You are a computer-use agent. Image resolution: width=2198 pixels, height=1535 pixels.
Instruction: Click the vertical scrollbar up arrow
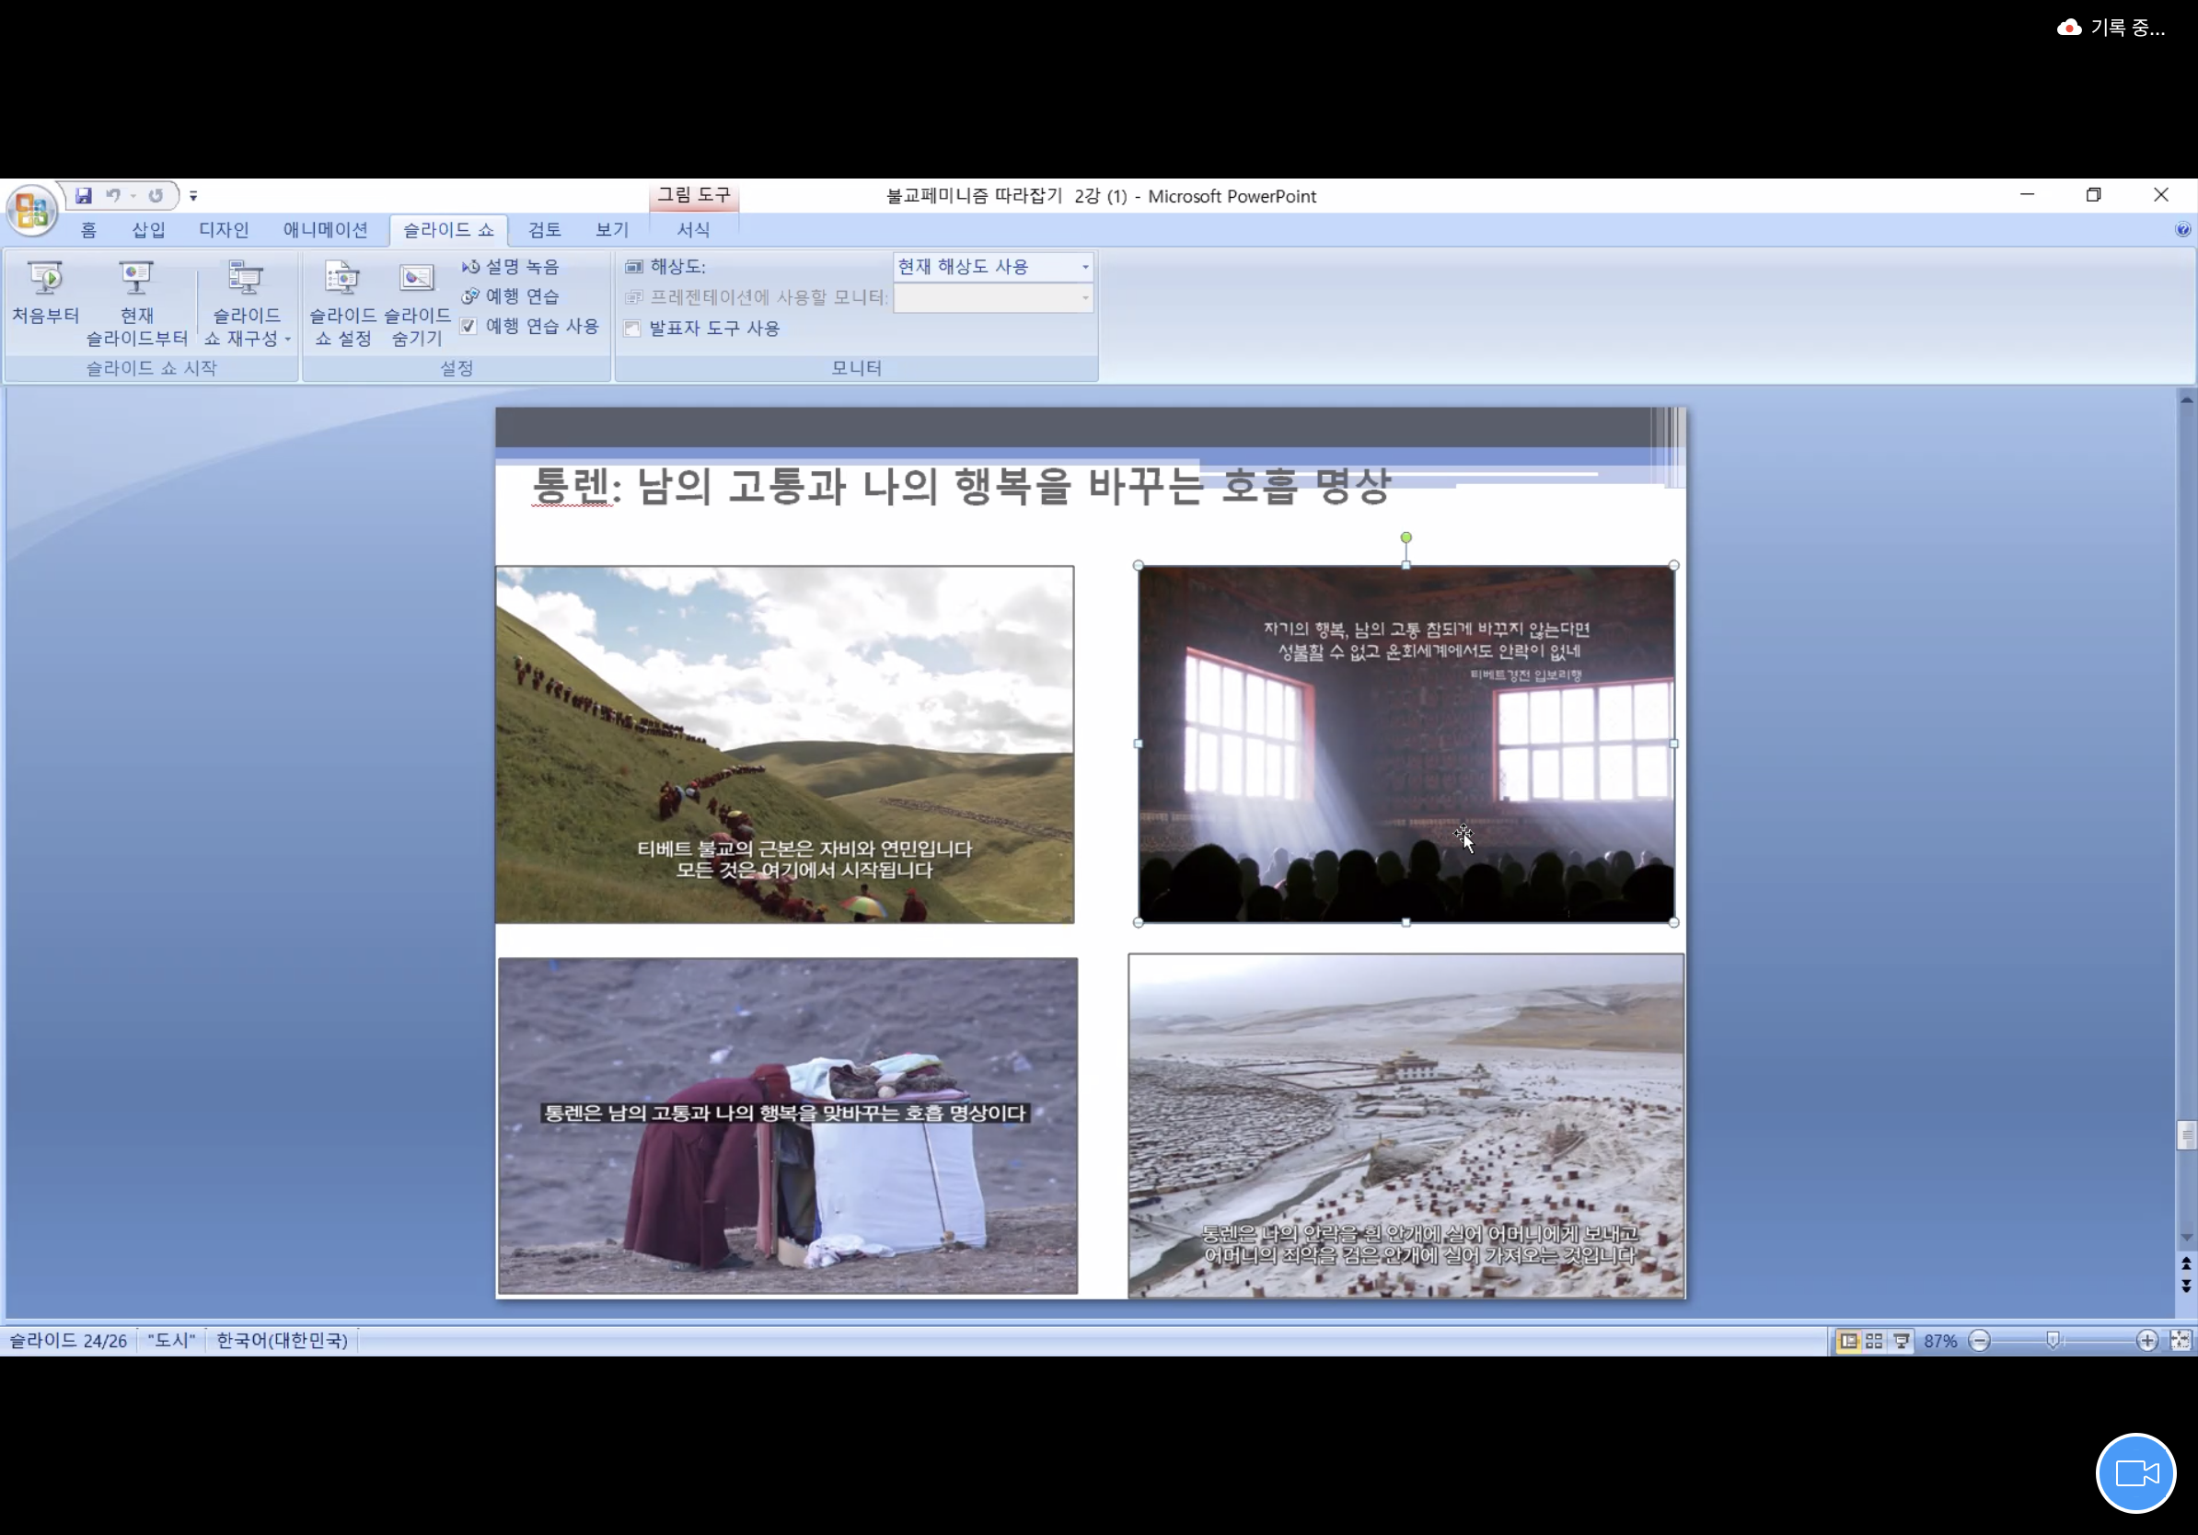tap(2185, 399)
